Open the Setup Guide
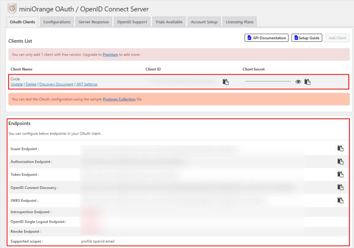Viewport: 354px width, 248px height. 306,38
